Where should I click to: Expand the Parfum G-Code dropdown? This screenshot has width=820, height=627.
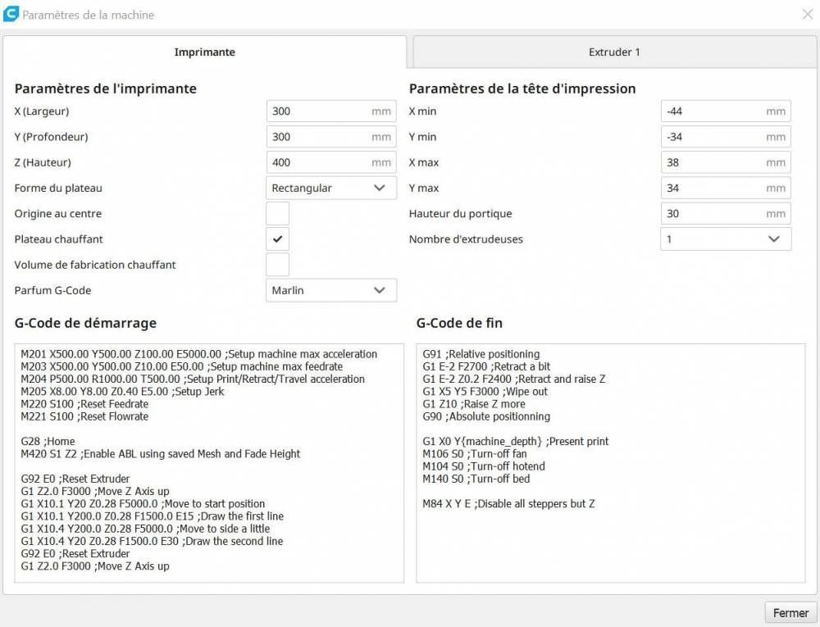(x=330, y=290)
